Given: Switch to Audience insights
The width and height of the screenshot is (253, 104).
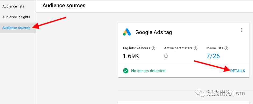Looking at the screenshot, I should click(16, 17).
